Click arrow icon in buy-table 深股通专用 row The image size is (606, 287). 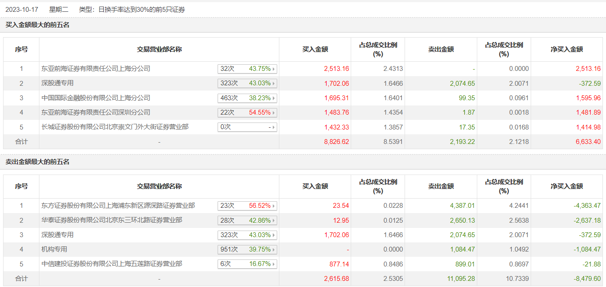click(x=274, y=84)
